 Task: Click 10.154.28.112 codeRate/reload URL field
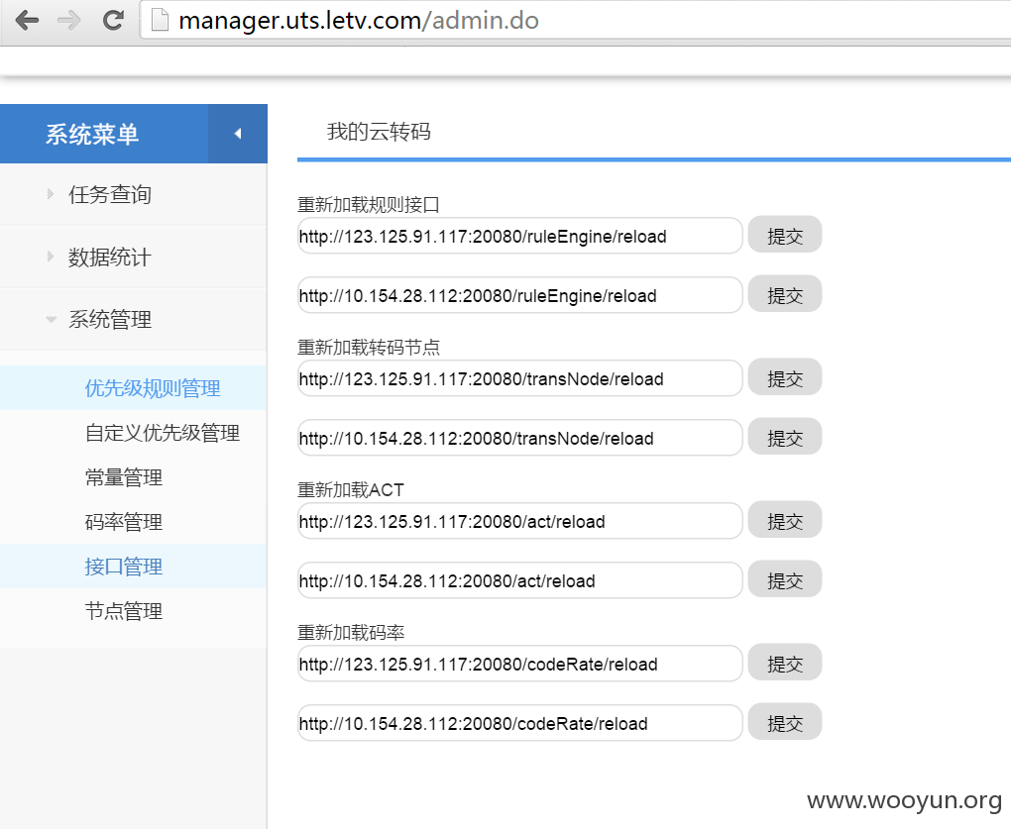click(x=519, y=723)
